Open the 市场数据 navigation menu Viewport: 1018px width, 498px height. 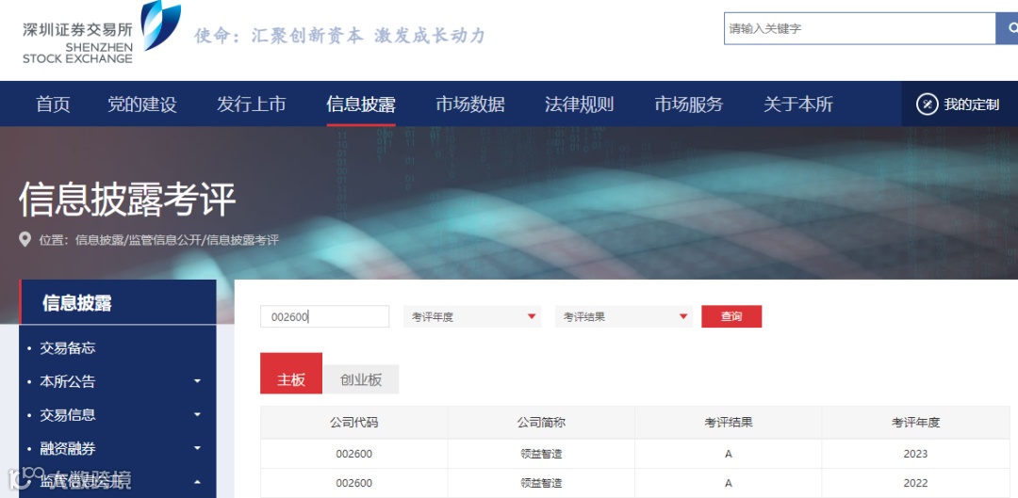click(470, 104)
